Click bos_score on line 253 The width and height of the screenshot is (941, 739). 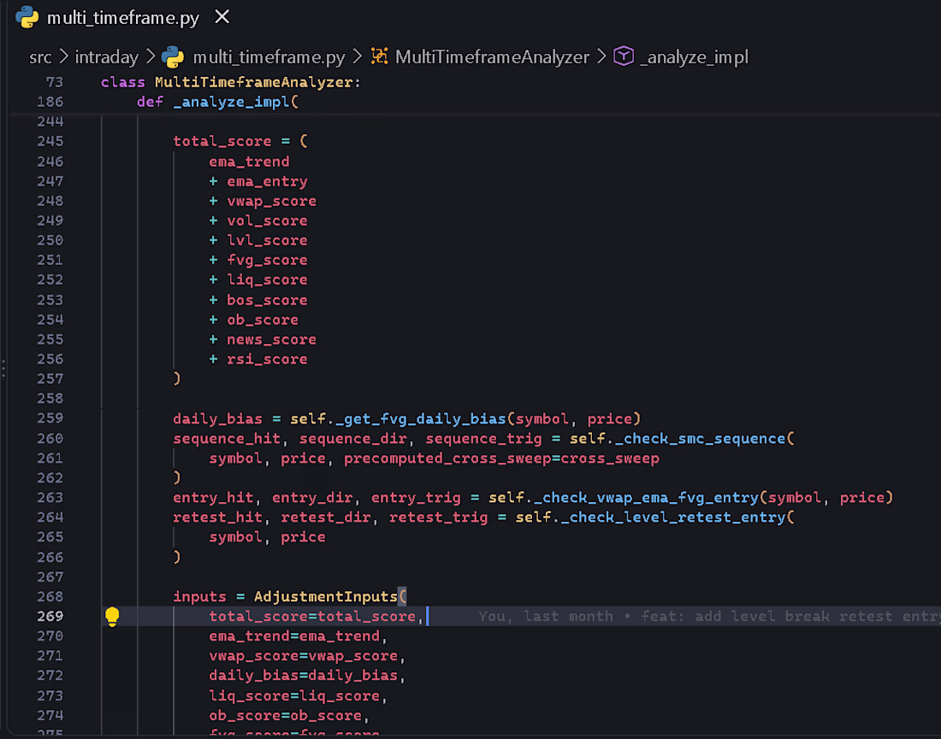(267, 300)
